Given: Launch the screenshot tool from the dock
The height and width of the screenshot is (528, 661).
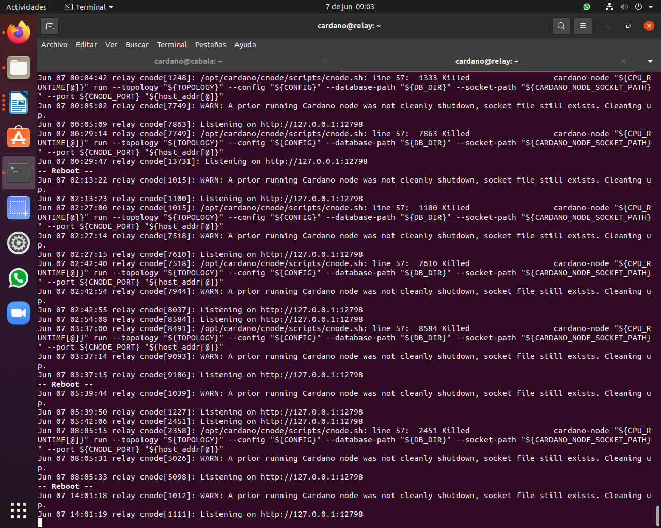Looking at the screenshot, I should [19, 208].
